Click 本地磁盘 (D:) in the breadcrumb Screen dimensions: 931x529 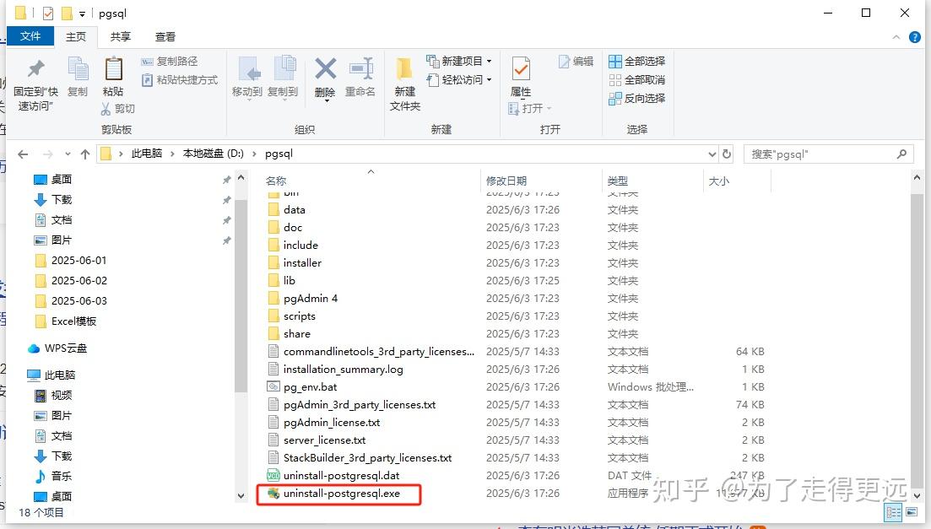214,154
